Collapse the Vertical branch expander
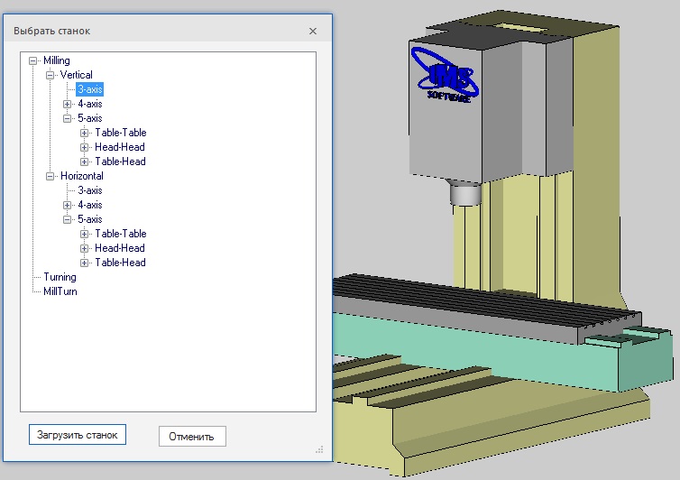680x480 pixels. (x=51, y=75)
